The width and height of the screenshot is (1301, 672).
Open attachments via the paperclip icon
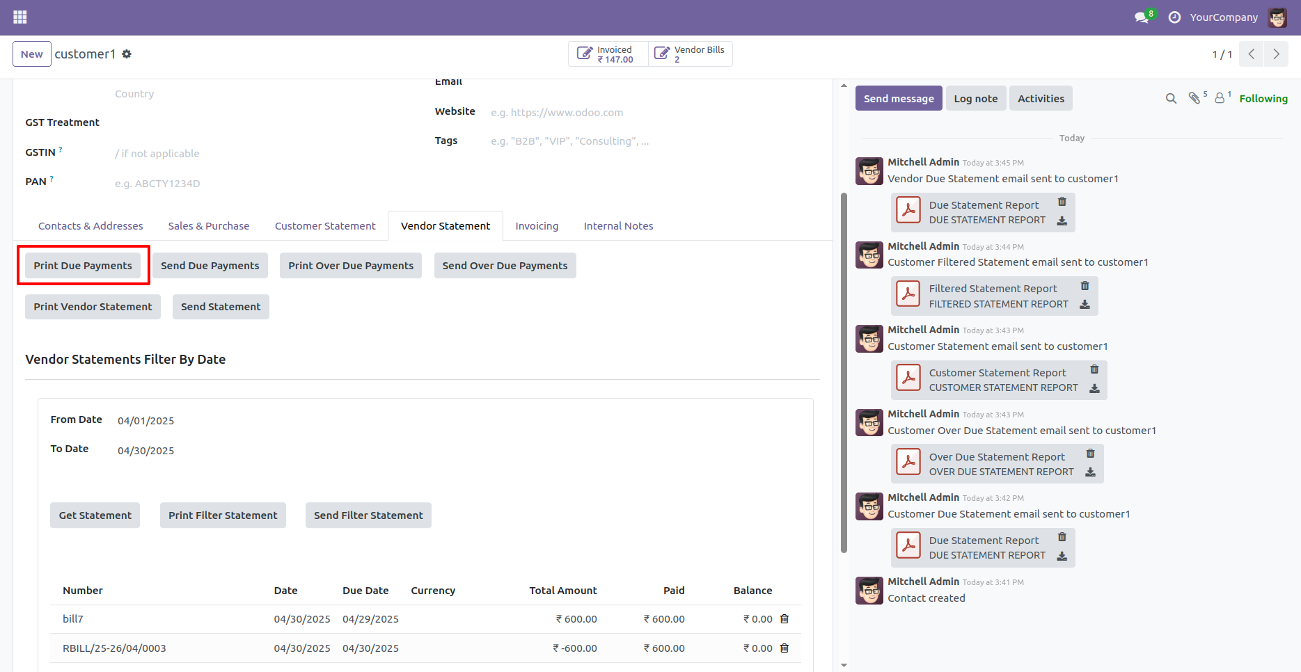[1195, 98]
